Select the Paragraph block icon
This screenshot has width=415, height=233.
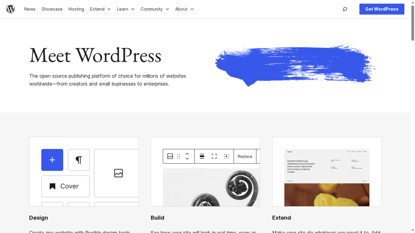[79, 160]
